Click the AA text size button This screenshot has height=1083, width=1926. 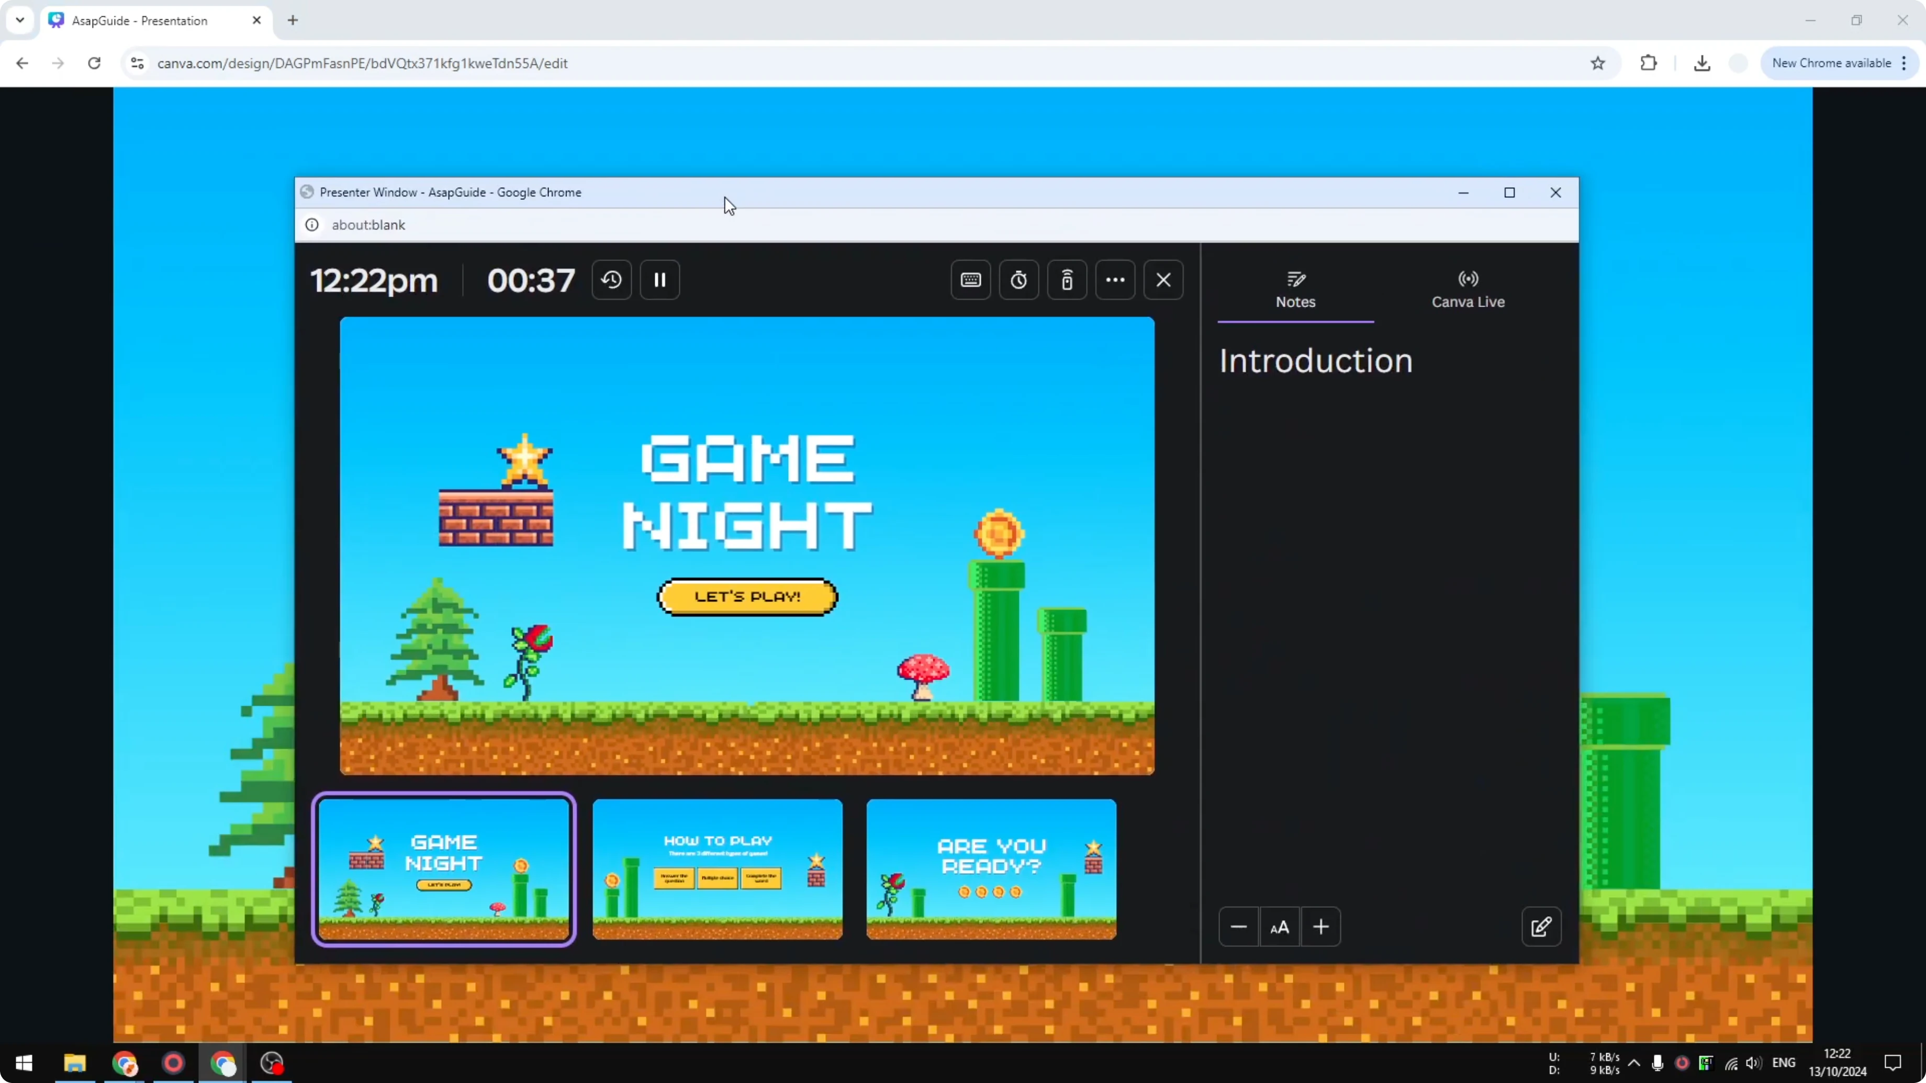click(x=1279, y=927)
